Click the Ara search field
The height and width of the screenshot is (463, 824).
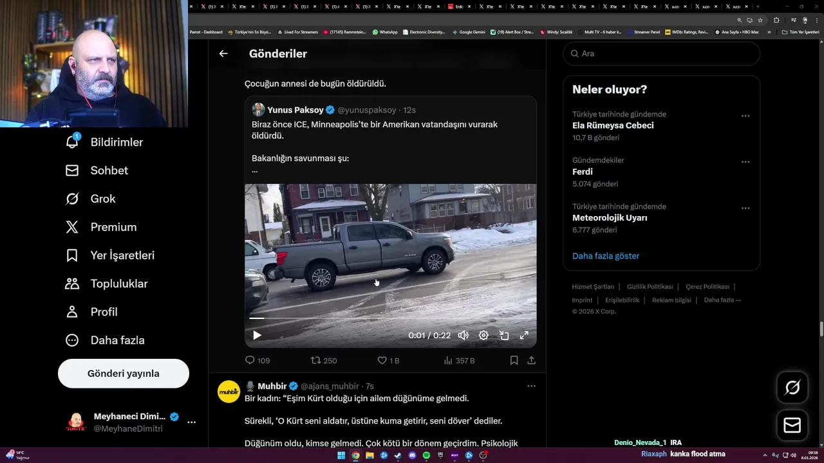tap(661, 53)
